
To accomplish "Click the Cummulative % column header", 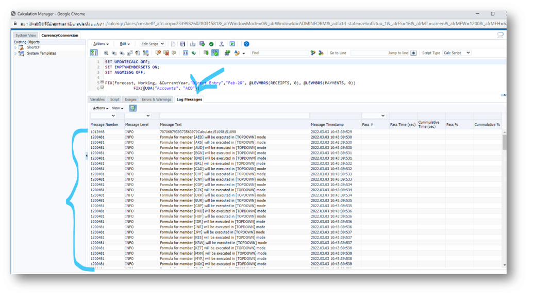I will pyautogui.click(x=487, y=125).
